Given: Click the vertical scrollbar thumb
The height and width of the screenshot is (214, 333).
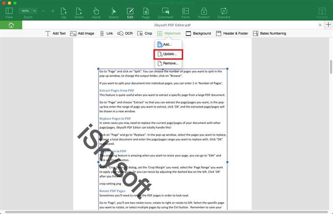Looking at the screenshot, I should click(x=331, y=67).
